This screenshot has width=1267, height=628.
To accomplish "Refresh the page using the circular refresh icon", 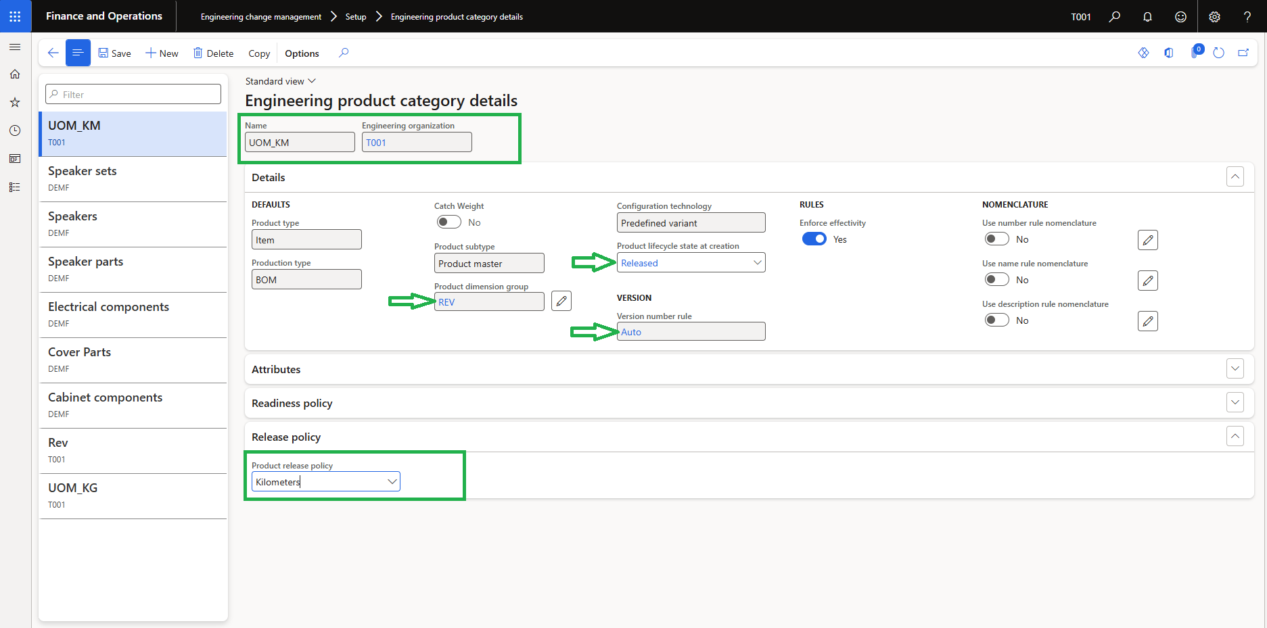I will click(1218, 52).
